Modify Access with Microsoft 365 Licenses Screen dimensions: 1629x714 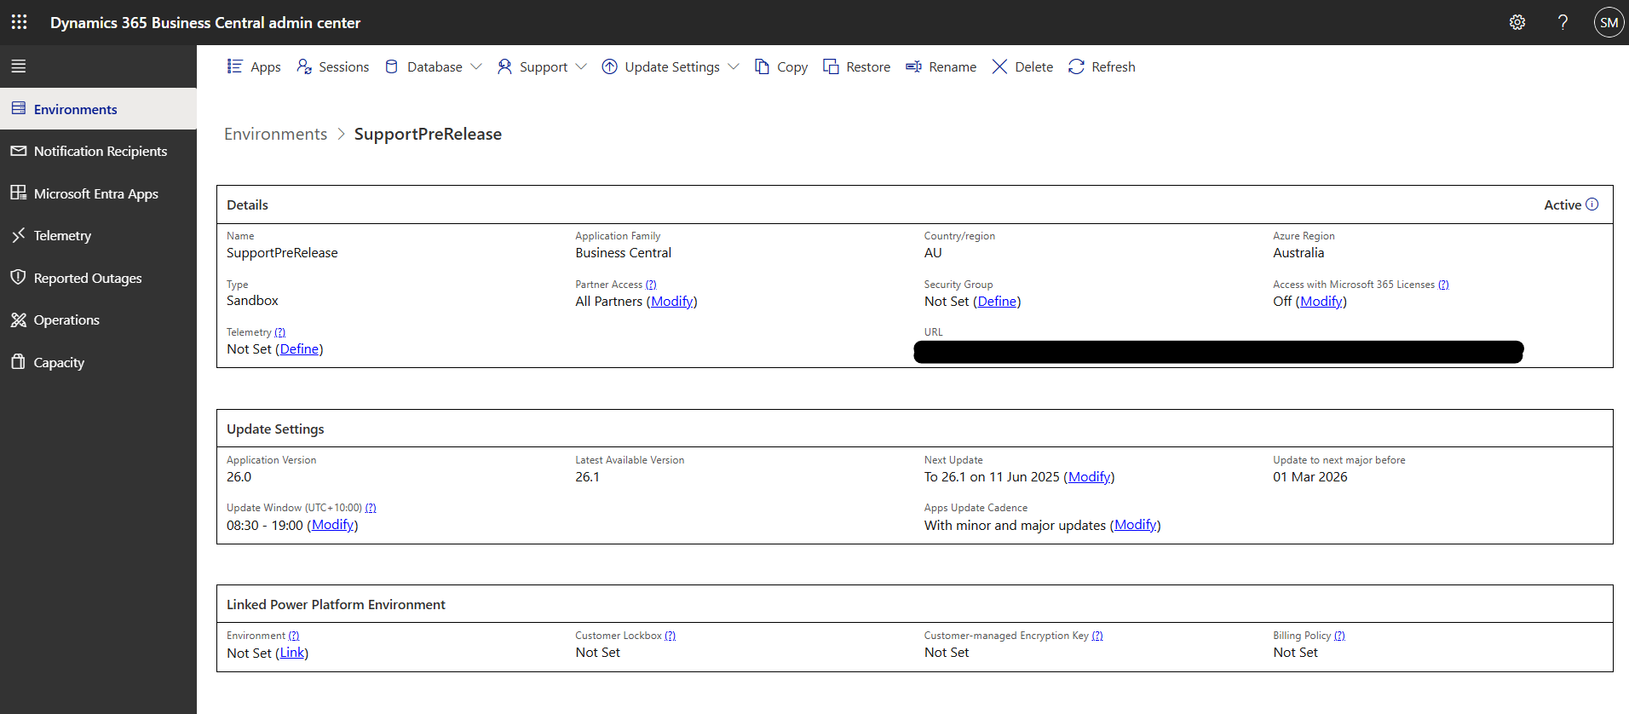pyautogui.click(x=1321, y=301)
